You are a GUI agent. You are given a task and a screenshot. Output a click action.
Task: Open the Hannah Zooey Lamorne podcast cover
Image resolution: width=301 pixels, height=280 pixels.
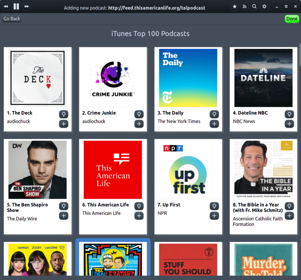coord(38,260)
